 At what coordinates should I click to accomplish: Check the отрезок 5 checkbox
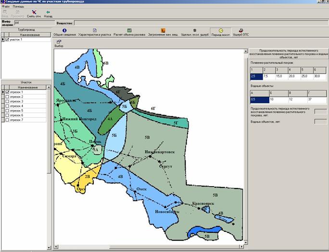click(x=7, y=111)
